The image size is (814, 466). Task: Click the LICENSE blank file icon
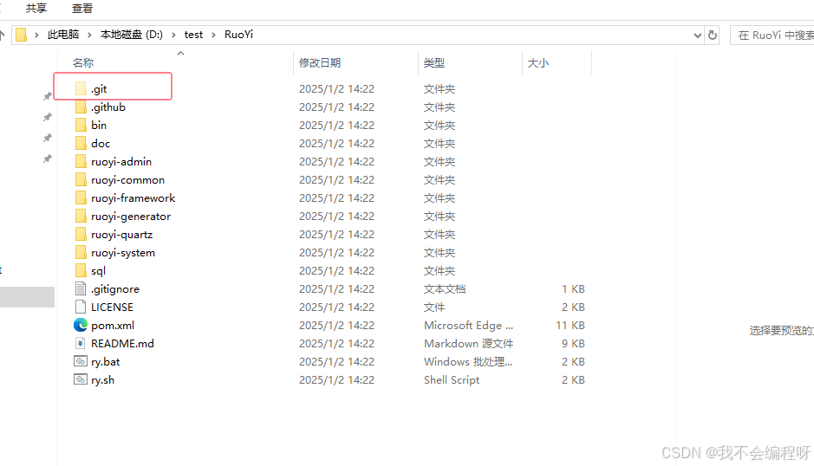(81, 307)
